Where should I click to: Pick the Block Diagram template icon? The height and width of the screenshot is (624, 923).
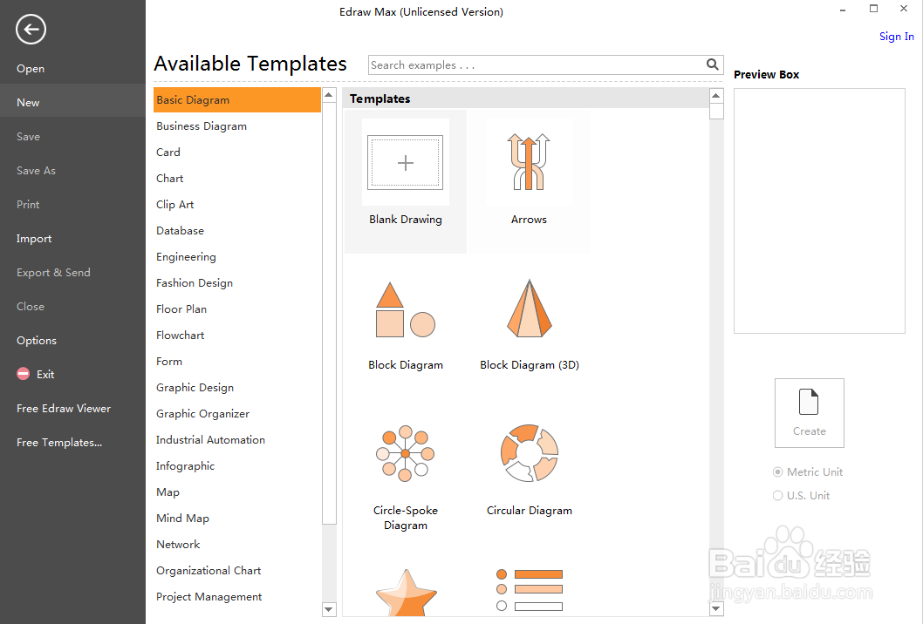[x=405, y=309]
